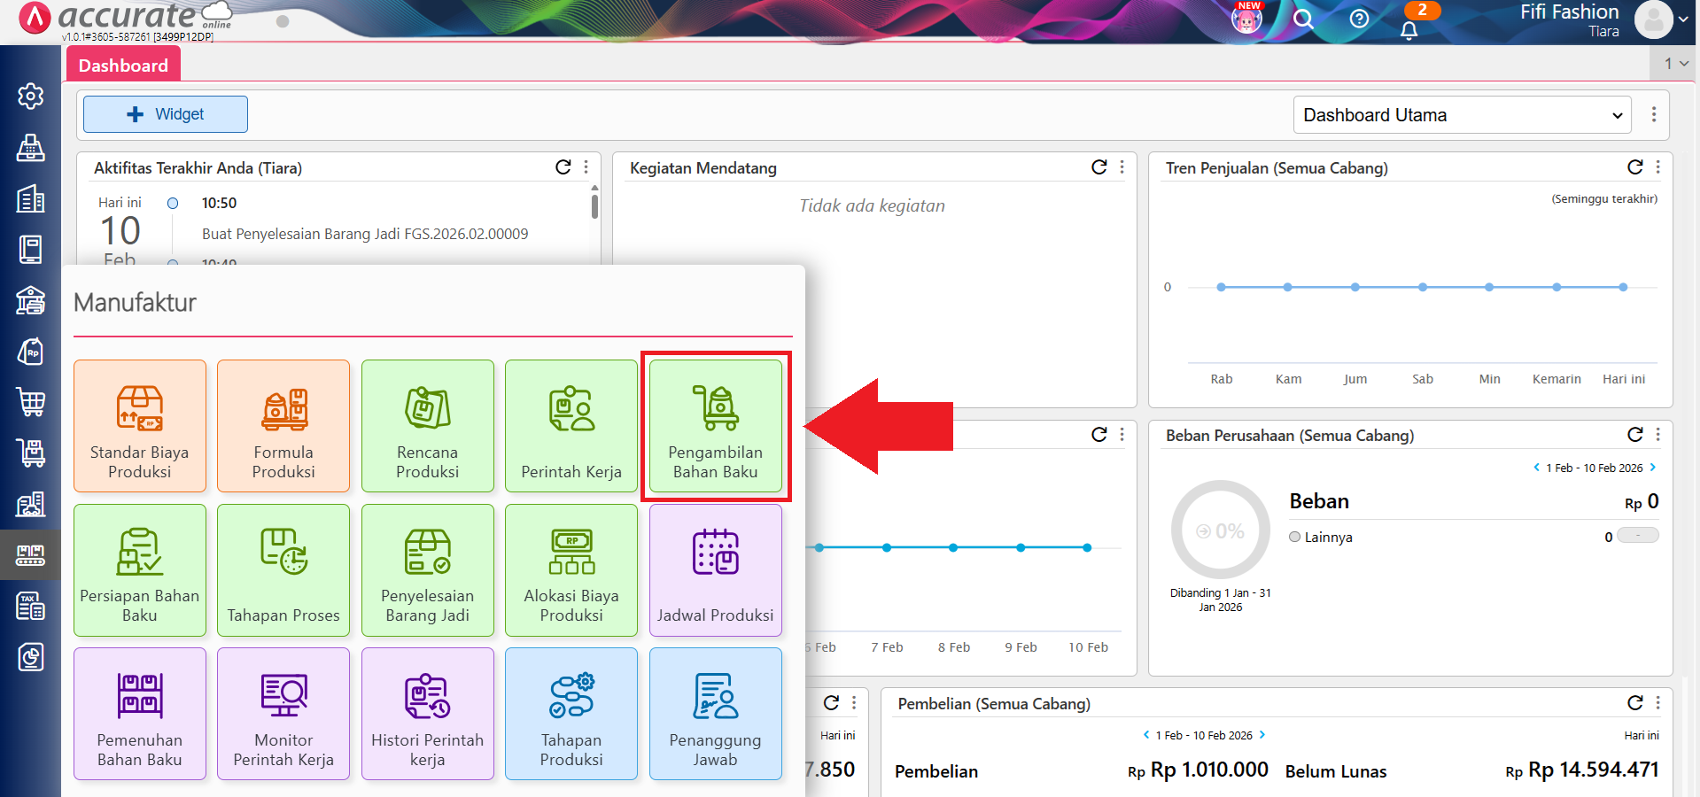Screen dimensions: 1700x797
Task: Open Standar Biaya Produksi tile
Action: pyautogui.click(x=140, y=426)
